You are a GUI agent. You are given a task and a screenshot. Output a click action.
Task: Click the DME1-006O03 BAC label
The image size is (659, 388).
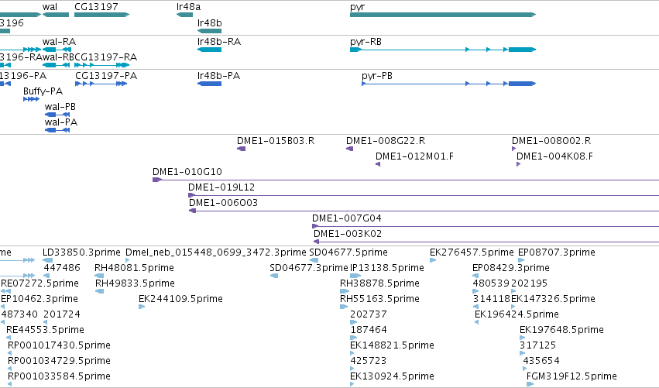(x=223, y=203)
